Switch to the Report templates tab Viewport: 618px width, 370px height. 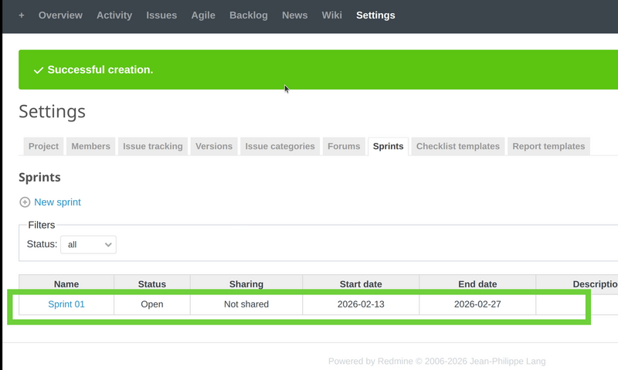point(549,146)
